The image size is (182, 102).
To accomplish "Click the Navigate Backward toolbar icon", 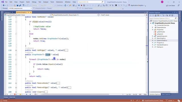I will coord(4,5).
